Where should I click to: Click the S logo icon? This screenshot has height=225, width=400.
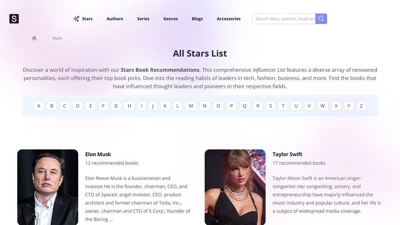(14, 19)
